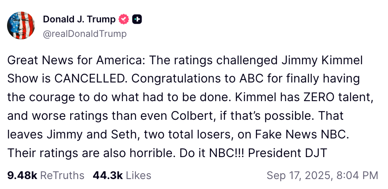
Task: View the 44.3k likes count
Action: pos(108,175)
